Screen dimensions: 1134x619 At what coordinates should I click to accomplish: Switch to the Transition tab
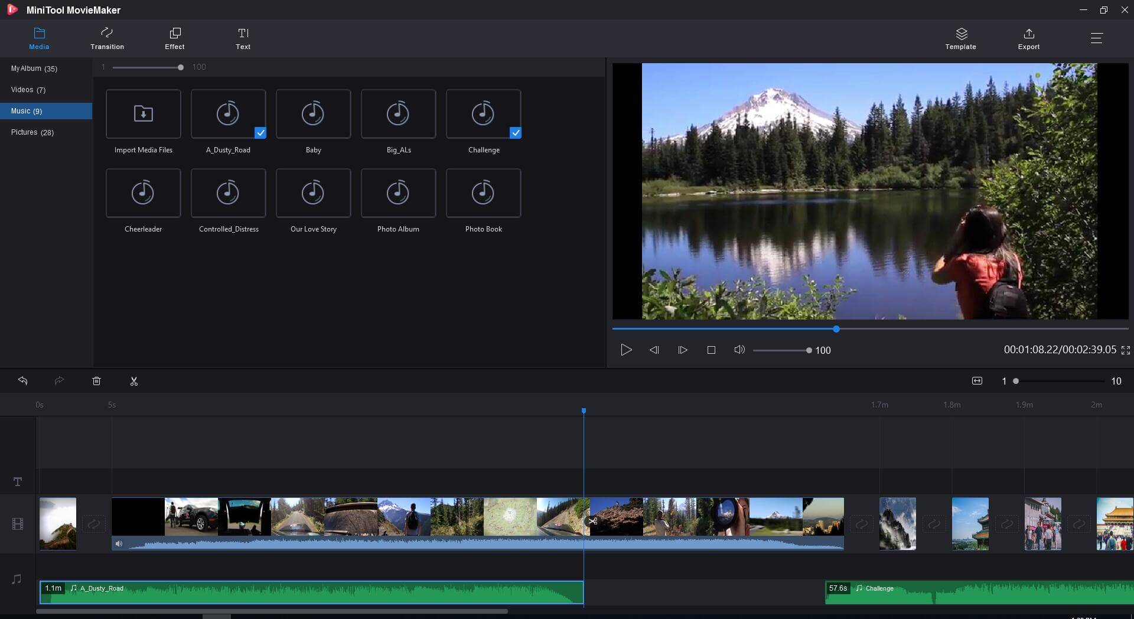click(x=107, y=38)
